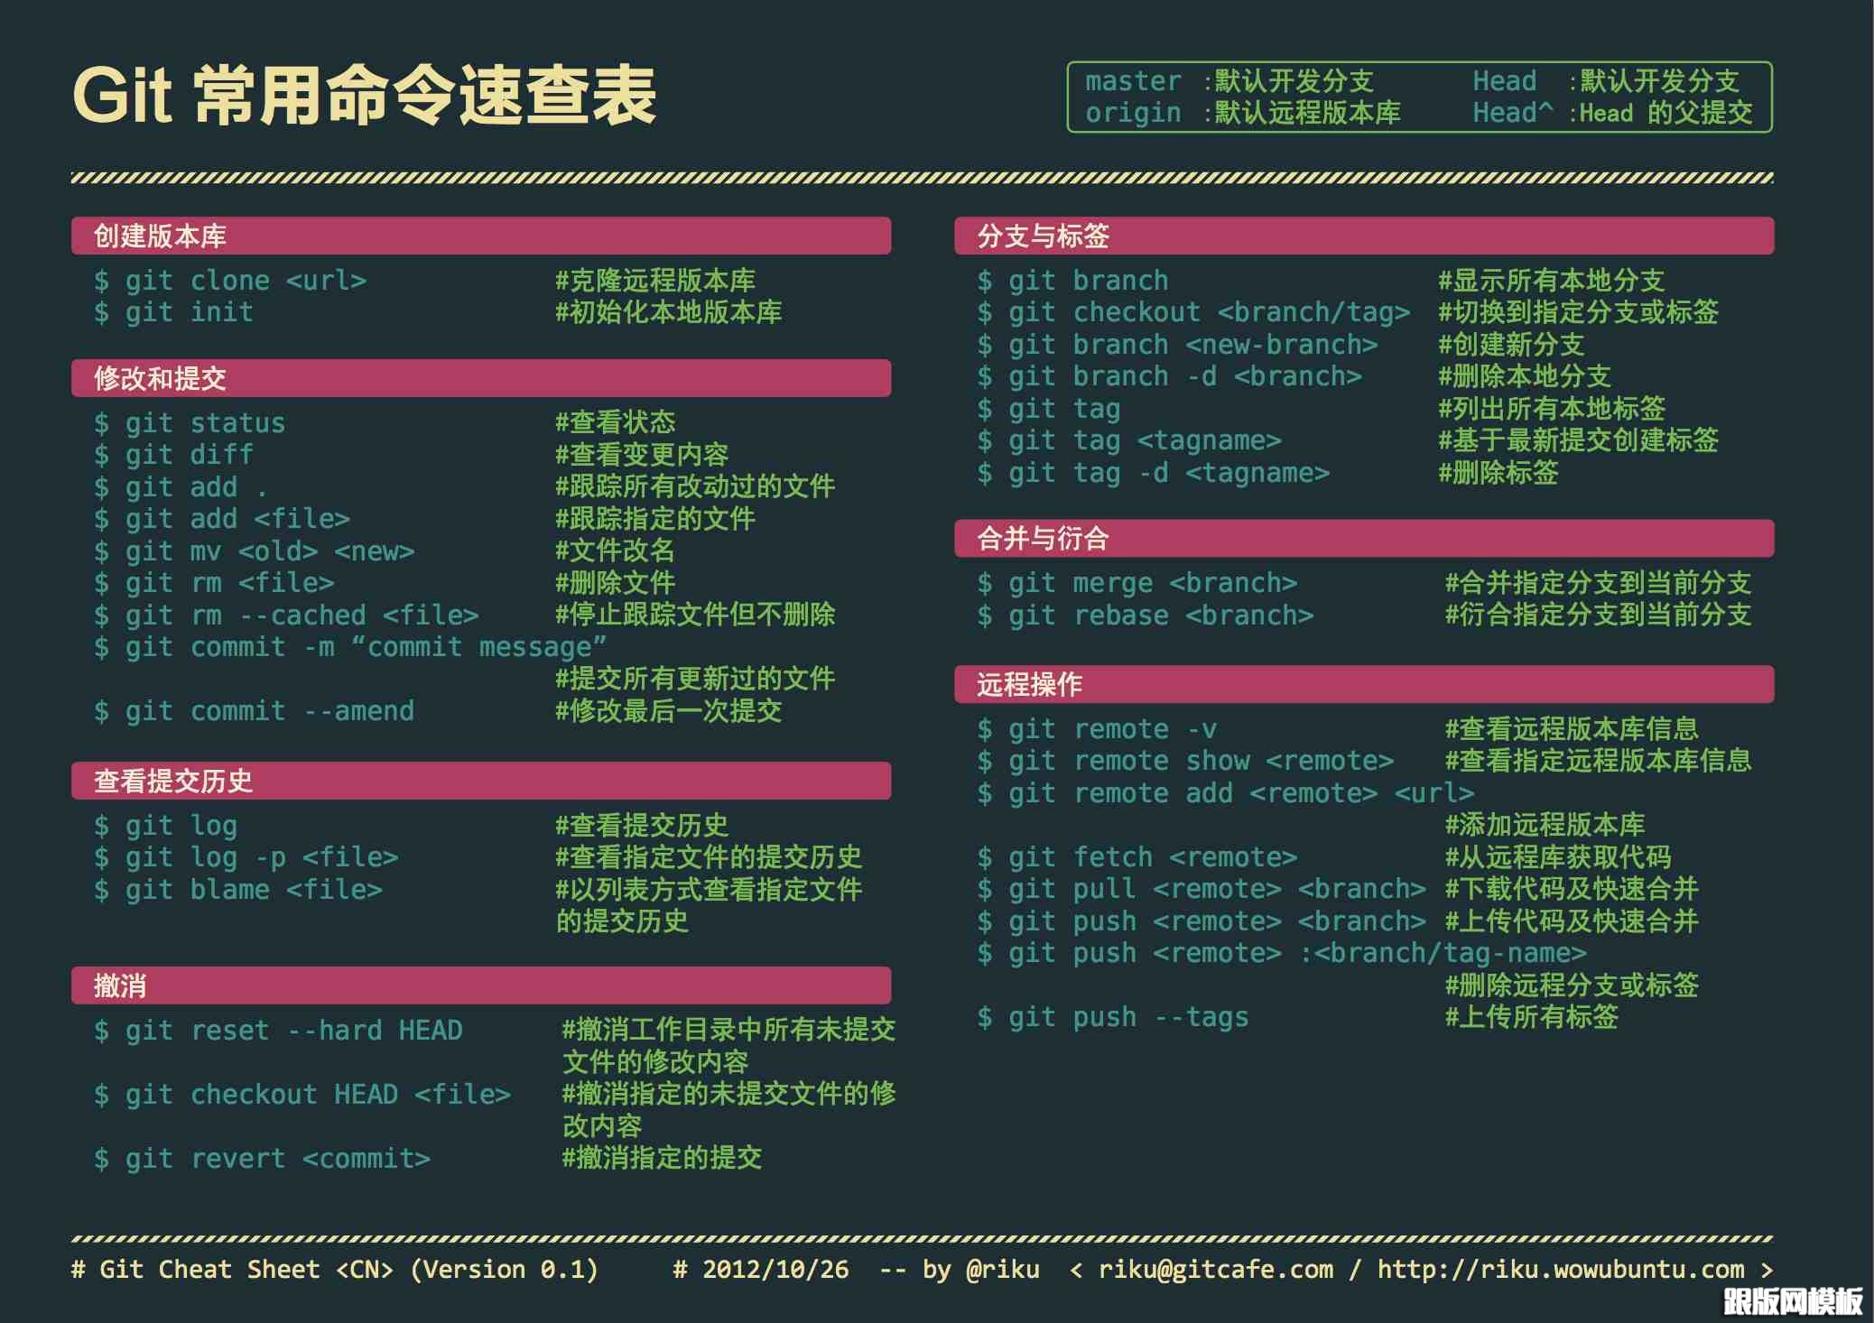1874x1323 pixels.
Task: Click the 'git checkout HEAD <file>' command
Action: pyautogui.click(x=302, y=1095)
